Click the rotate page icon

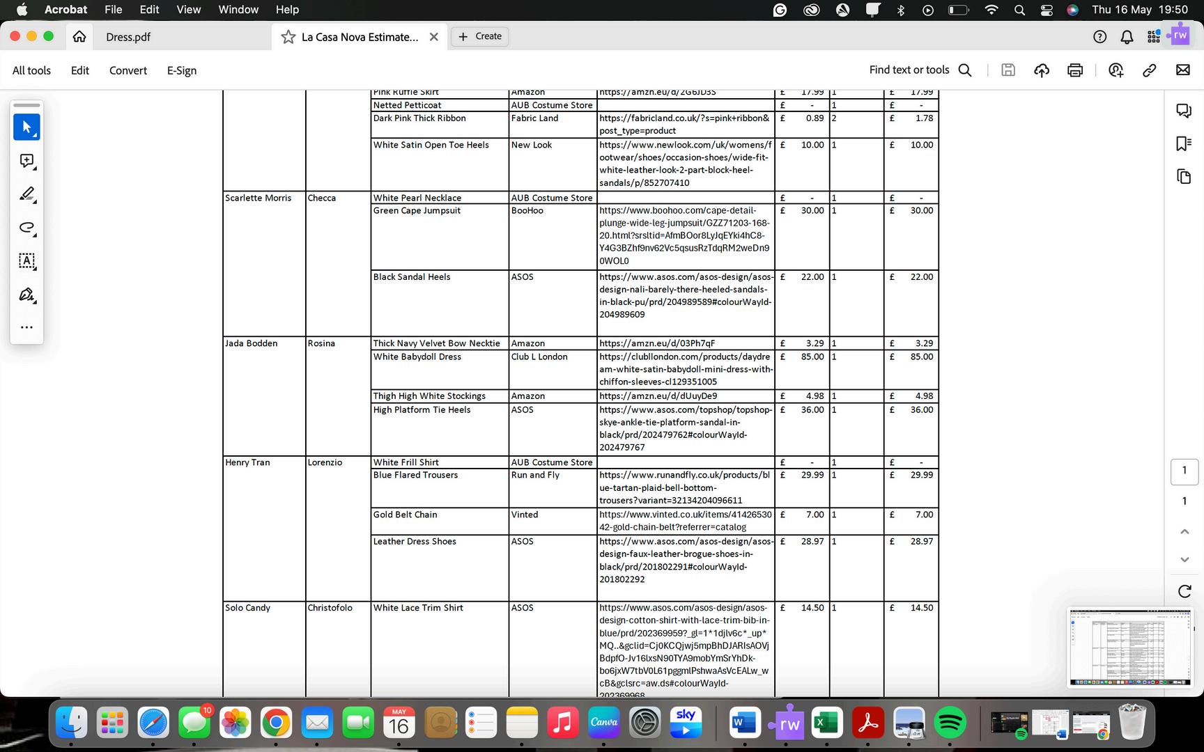pos(1184,591)
